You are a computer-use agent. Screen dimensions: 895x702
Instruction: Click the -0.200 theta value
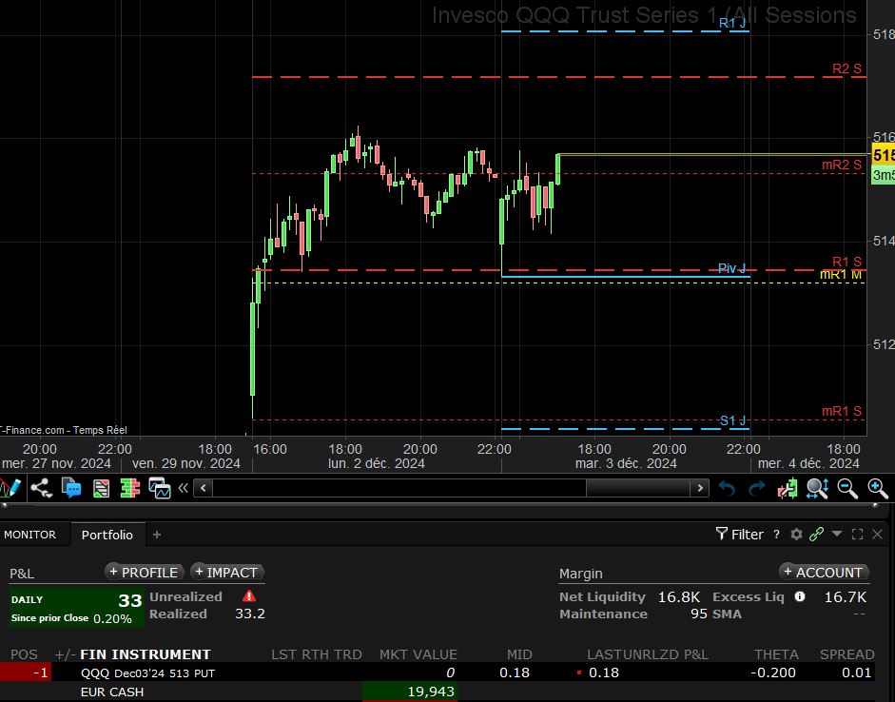pyautogui.click(x=773, y=673)
